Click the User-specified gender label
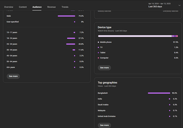Image resolution: width=183 pixels, height=128 pixels. tap(13, 22)
